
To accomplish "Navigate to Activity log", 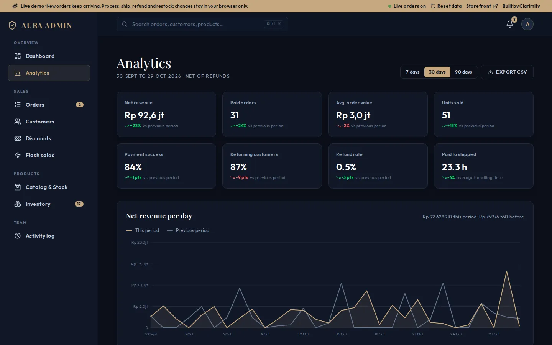I will pos(49,236).
